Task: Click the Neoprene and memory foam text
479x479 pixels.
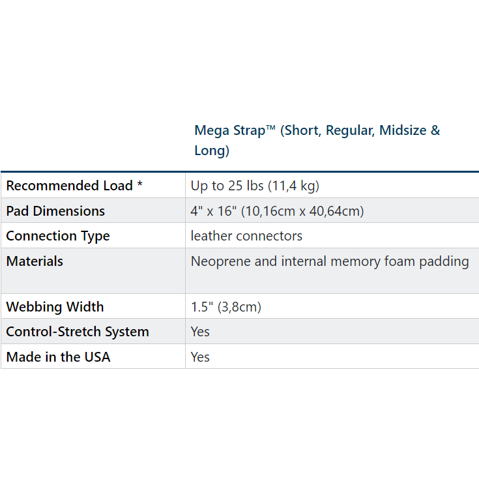Action: [x=330, y=261]
